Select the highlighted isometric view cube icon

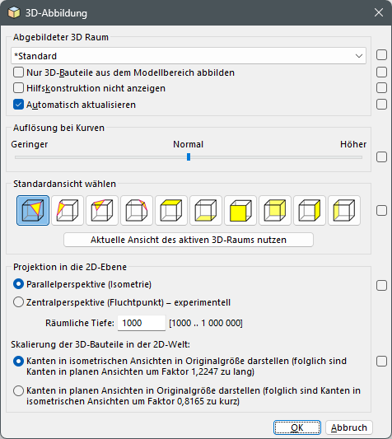33,210
